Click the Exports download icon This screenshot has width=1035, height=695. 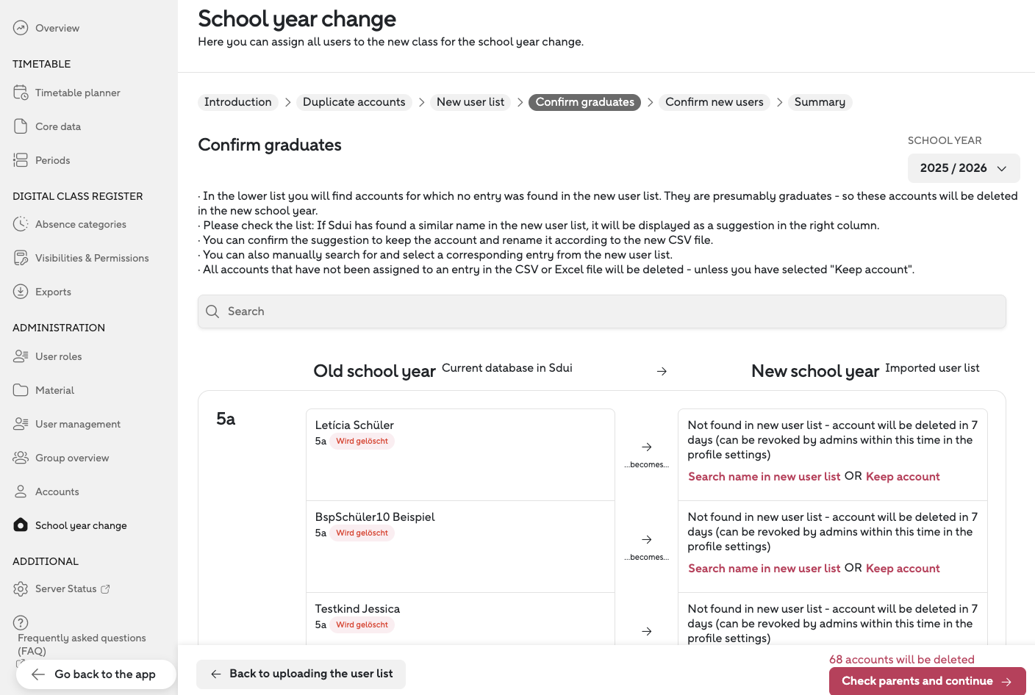[21, 292]
